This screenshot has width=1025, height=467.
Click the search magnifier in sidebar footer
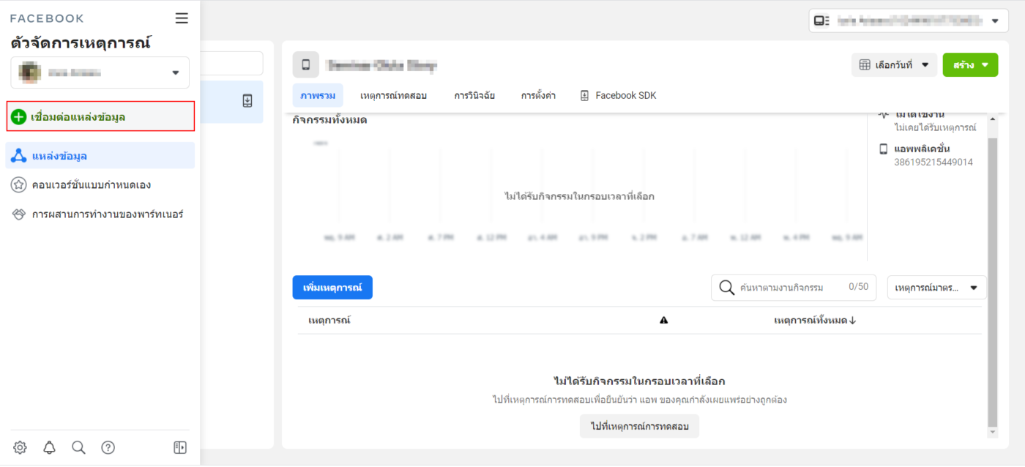[x=78, y=447]
